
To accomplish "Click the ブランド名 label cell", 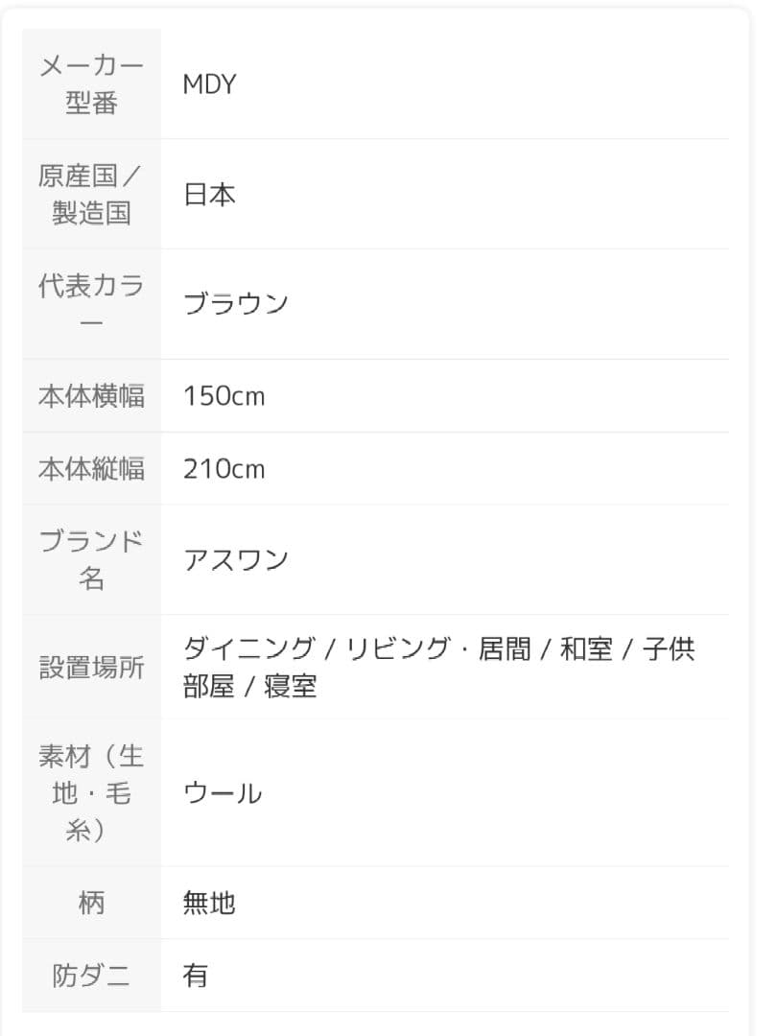I will point(91,560).
